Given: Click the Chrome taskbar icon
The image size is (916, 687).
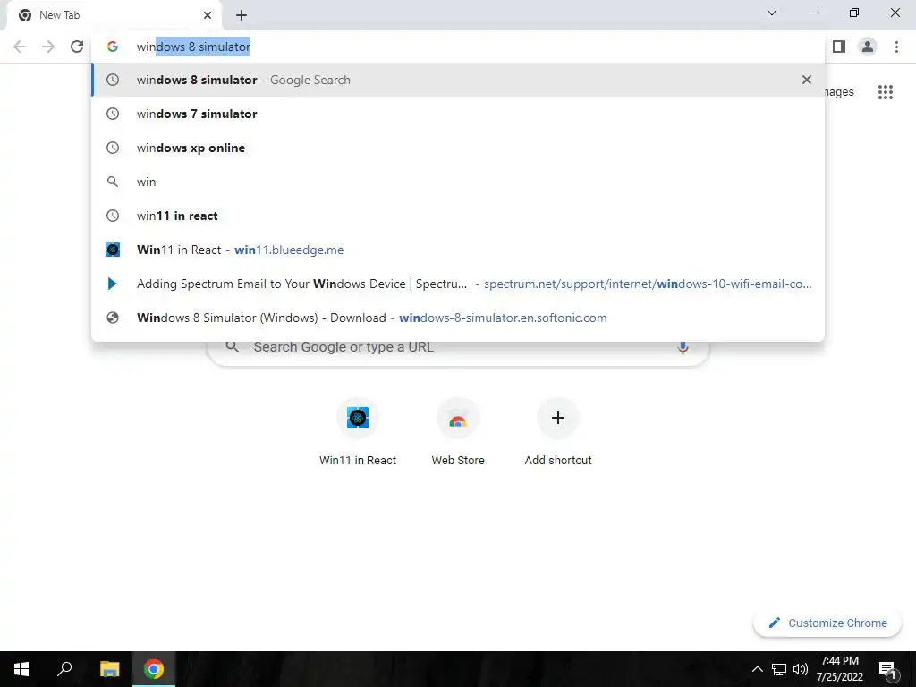Looking at the screenshot, I should point(154,669).
